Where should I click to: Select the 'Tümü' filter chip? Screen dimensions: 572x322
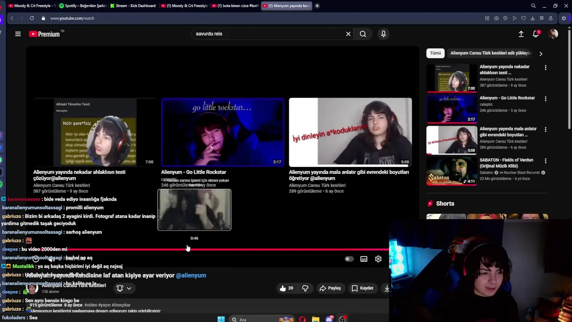[x=436, y=53]
